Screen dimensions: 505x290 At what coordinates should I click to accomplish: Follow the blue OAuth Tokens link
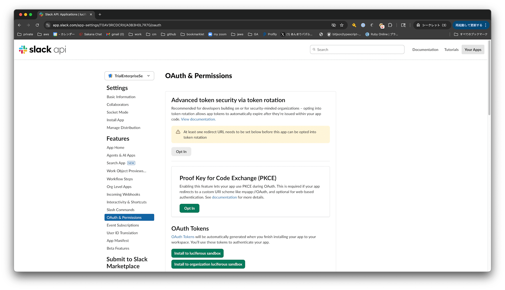[183, 237]
